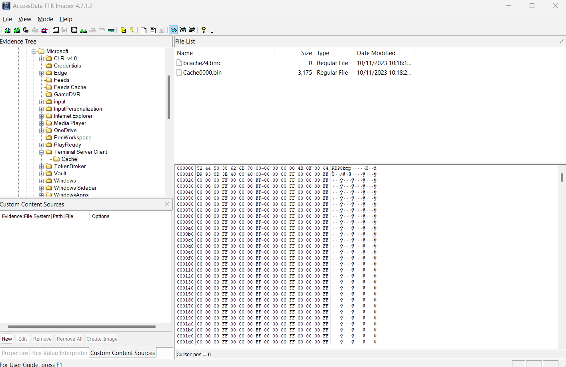The height and width of the screenshot is (367, 566).
Task: Click the Export Files blank page icon
Action: tap(143, 30)
